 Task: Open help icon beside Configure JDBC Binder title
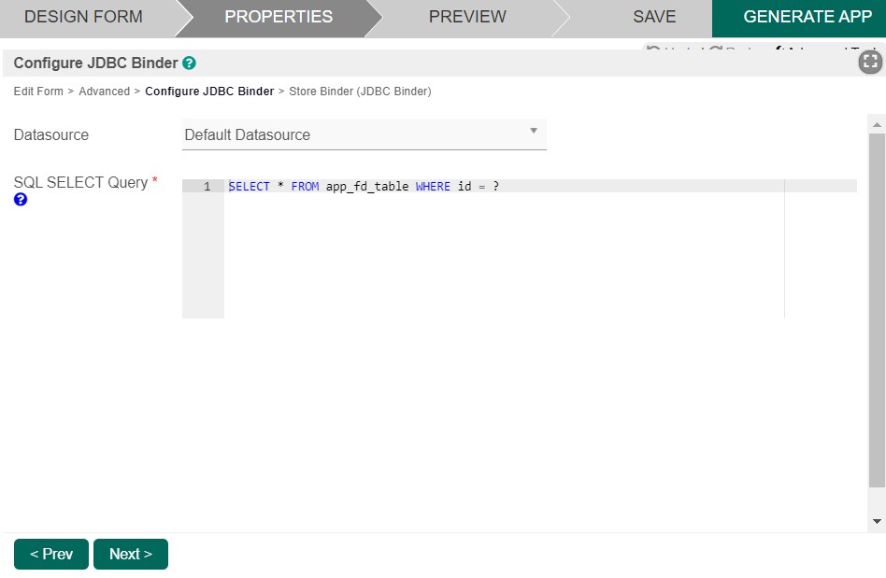pyautogui.click(x=190, y=63)
